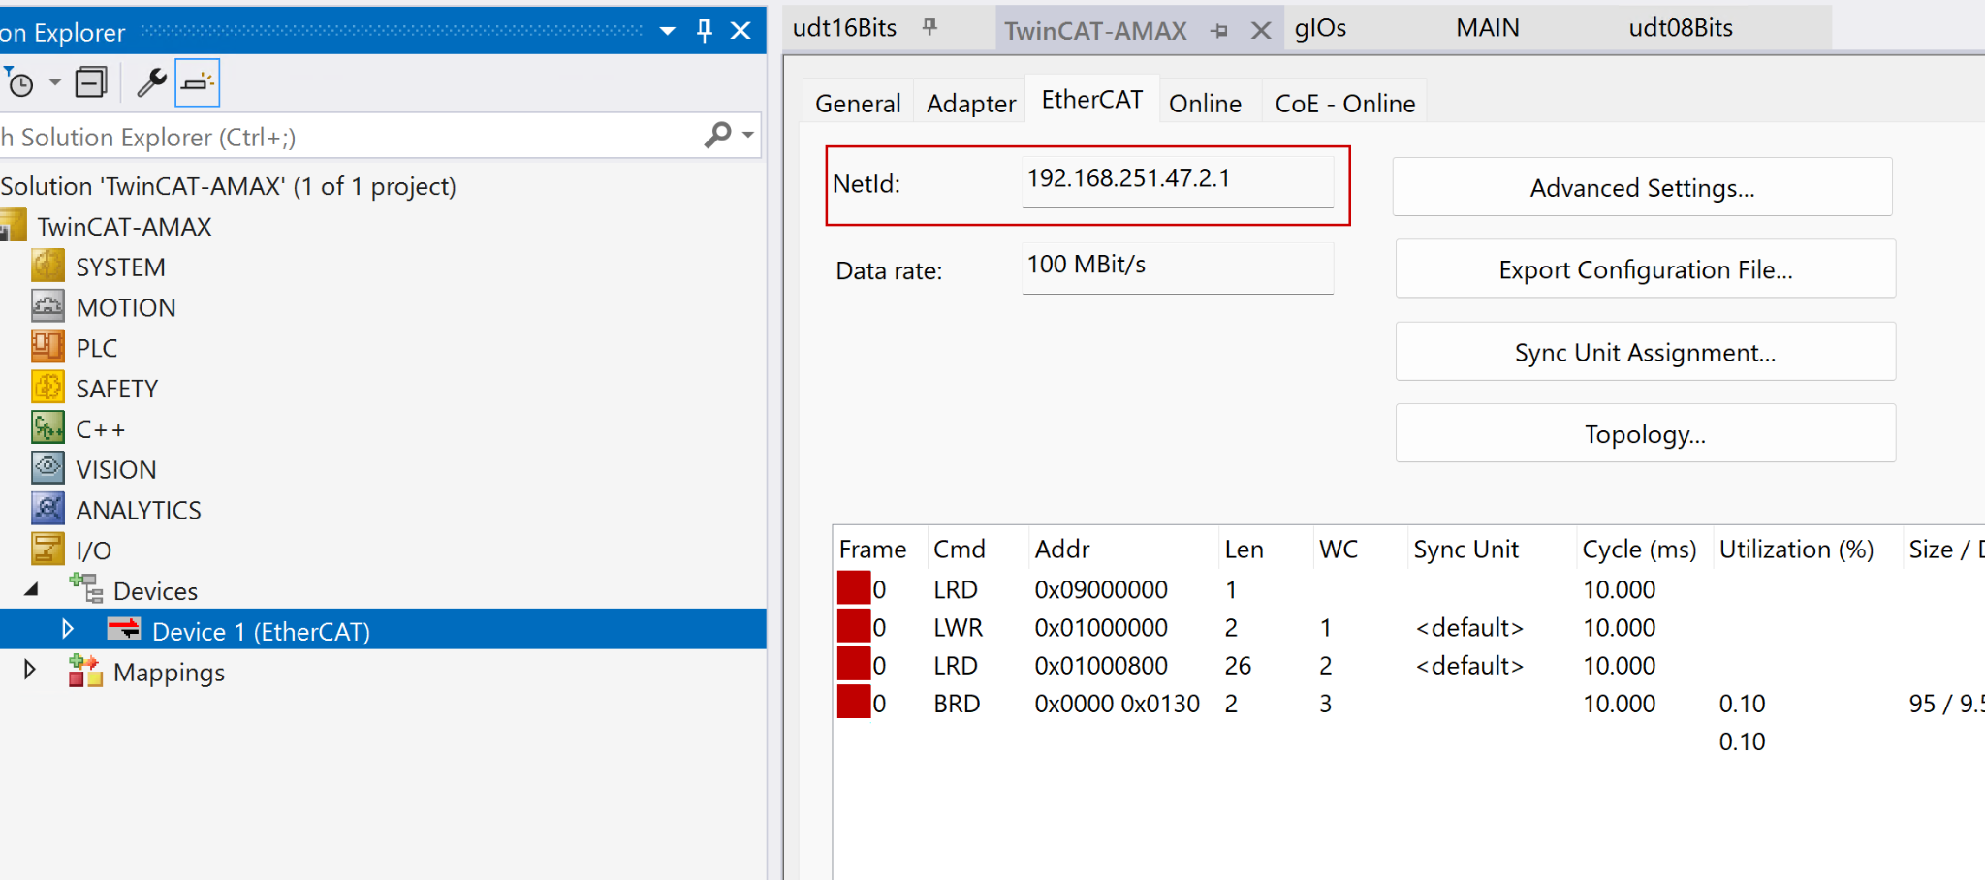Viewport: 1985px width, 880px height.
Task: Select the VISION eye icon
Action: (47, 469)
